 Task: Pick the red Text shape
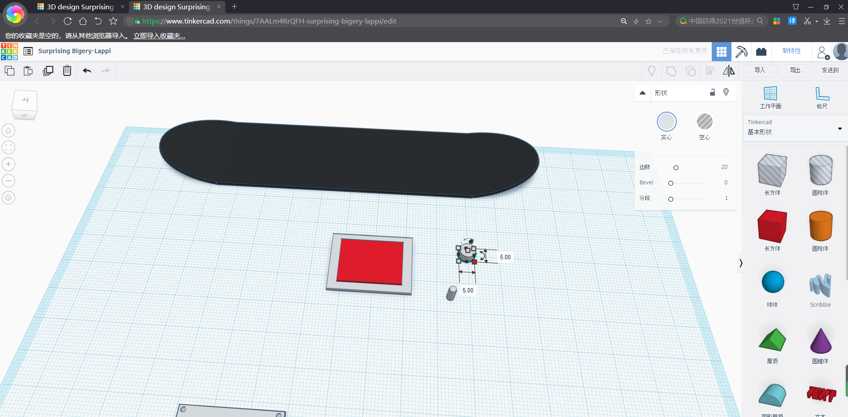coord(821,394)
